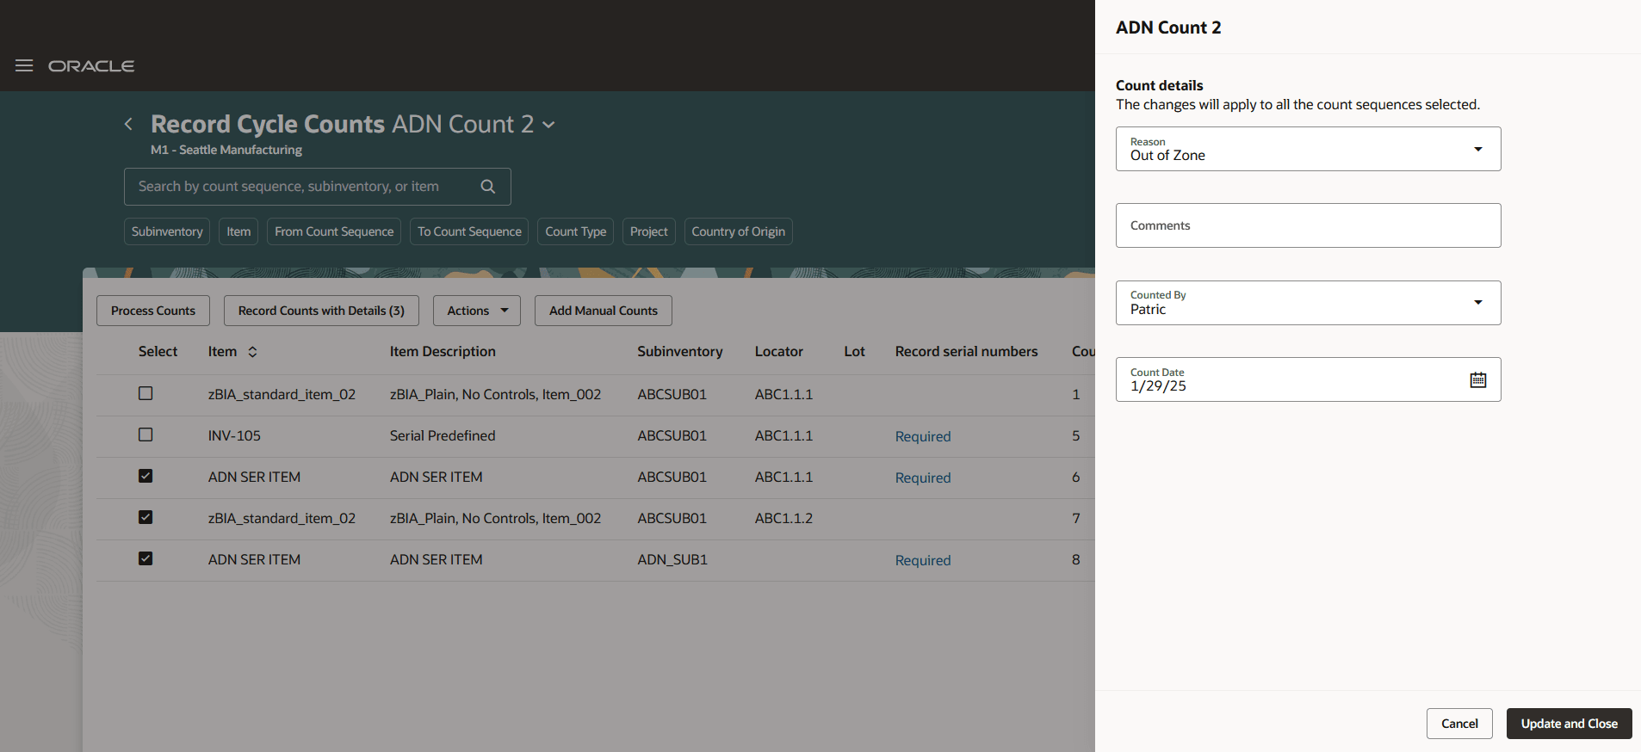Image resolution: width=1641 pixels, height=752 pixels.
Task: Click the search magnifier icon
Action: tap(487, 187)
